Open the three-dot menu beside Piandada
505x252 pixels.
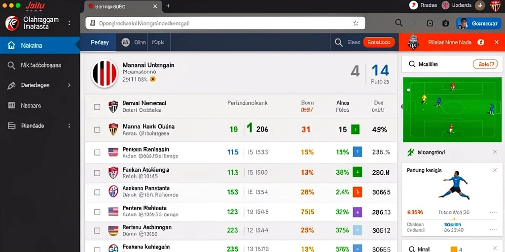point(69,126)
